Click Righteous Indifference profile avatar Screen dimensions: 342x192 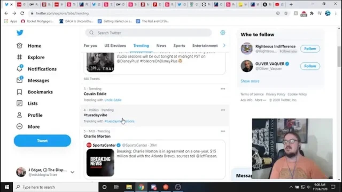click(247, 49)
